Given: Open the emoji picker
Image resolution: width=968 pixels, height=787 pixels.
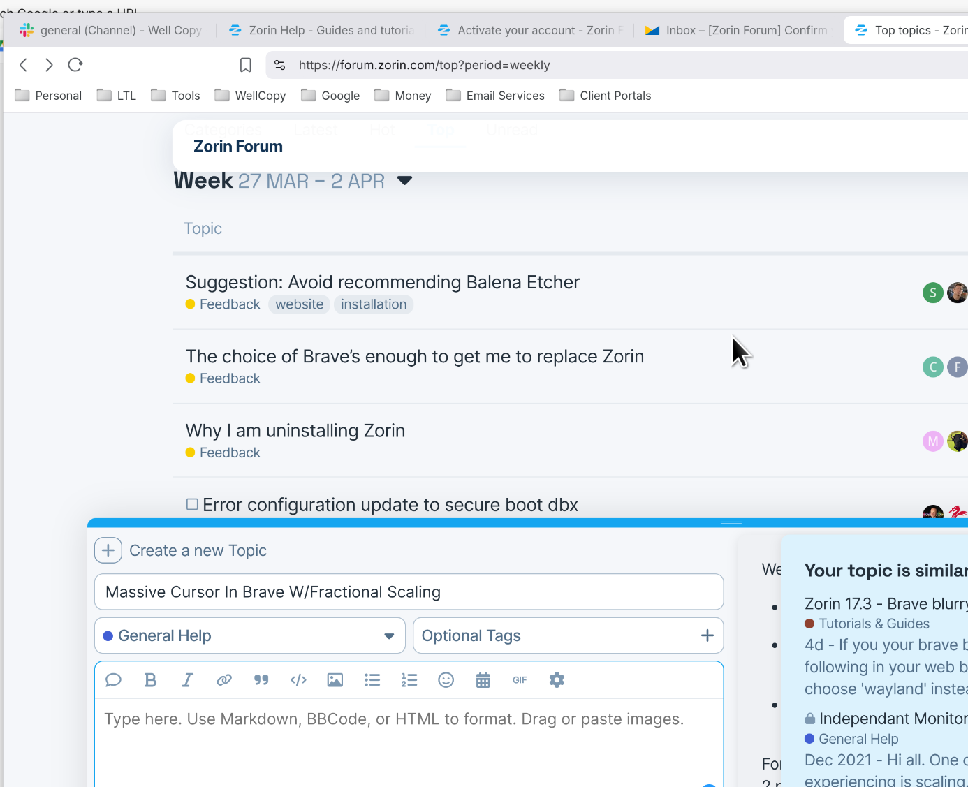Looking at the screenshot, I should pyautogui.click(x=446, y=680).
